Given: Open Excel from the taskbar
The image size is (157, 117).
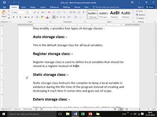Looking at the screenshot, I should (x=83, y=114).
